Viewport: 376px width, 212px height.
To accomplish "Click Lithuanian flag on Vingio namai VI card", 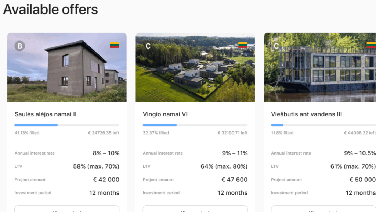I will coord(243,45).
